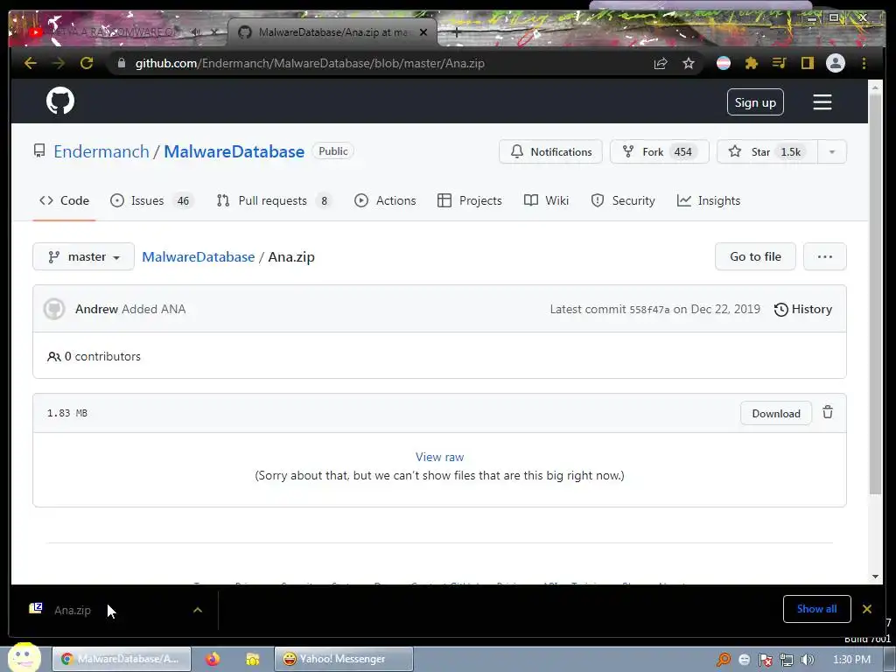Close the downloads bar with X
The image size is (896, 672).
click(x=867, y=609)
